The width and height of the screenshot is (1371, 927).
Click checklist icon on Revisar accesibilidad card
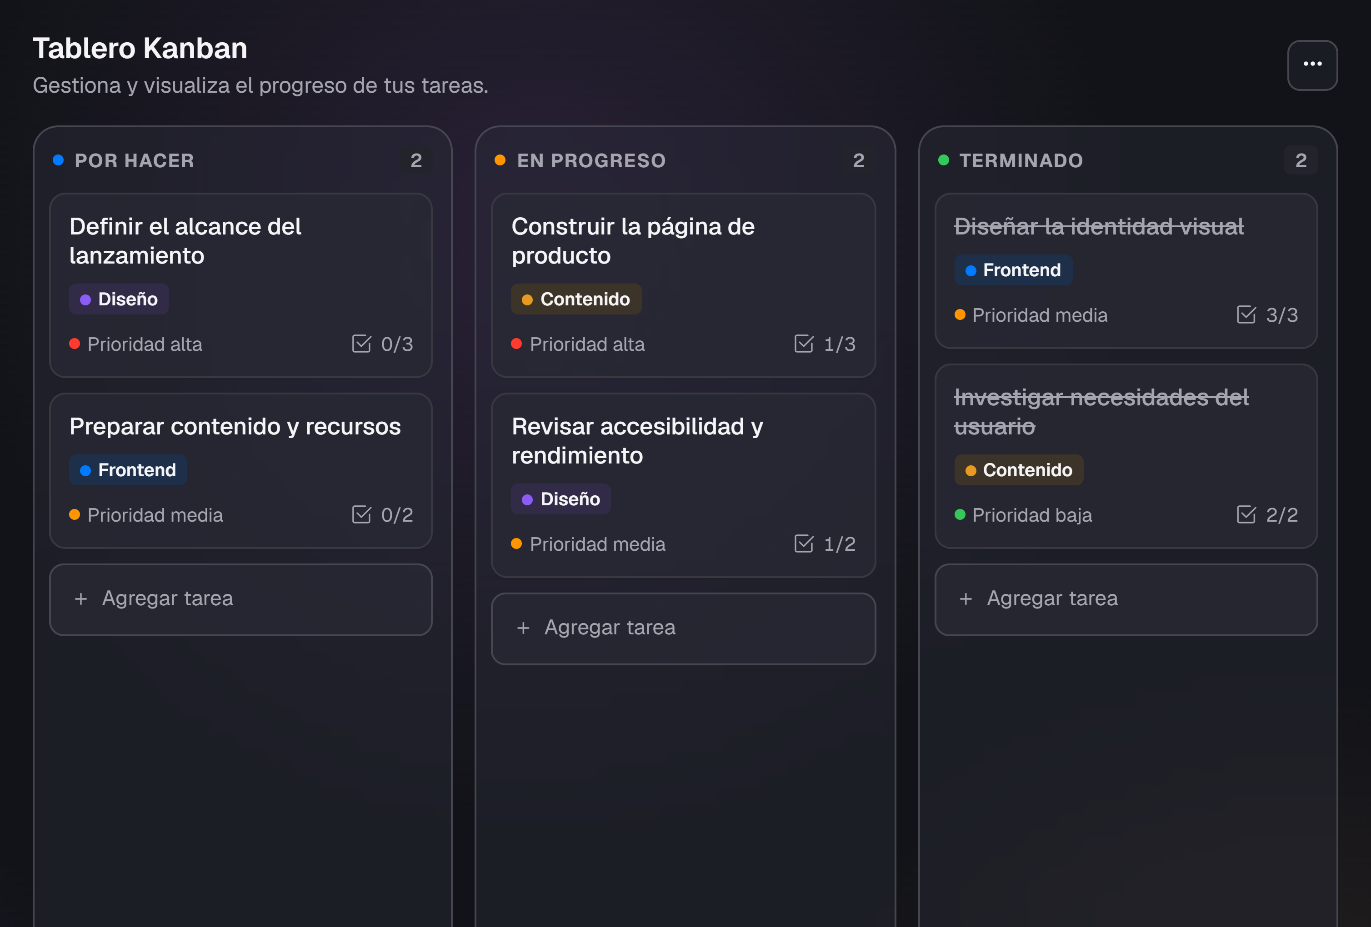tap(804, 543)
